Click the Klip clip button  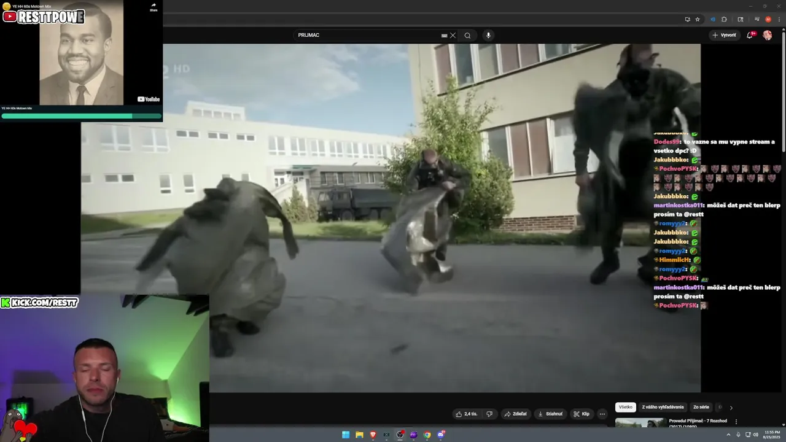[x=582, y=414]
